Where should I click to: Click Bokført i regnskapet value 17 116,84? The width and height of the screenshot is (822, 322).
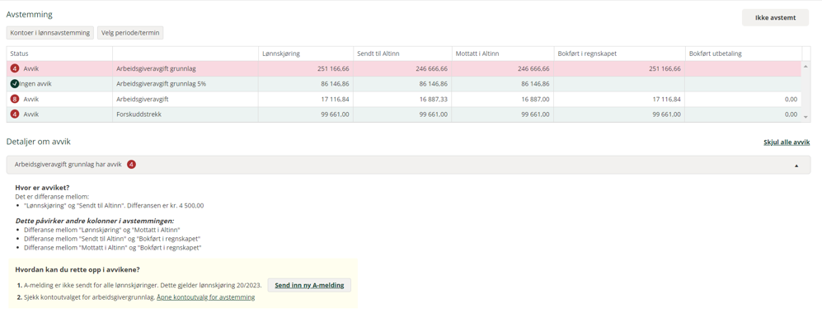[x=667, y=99]
